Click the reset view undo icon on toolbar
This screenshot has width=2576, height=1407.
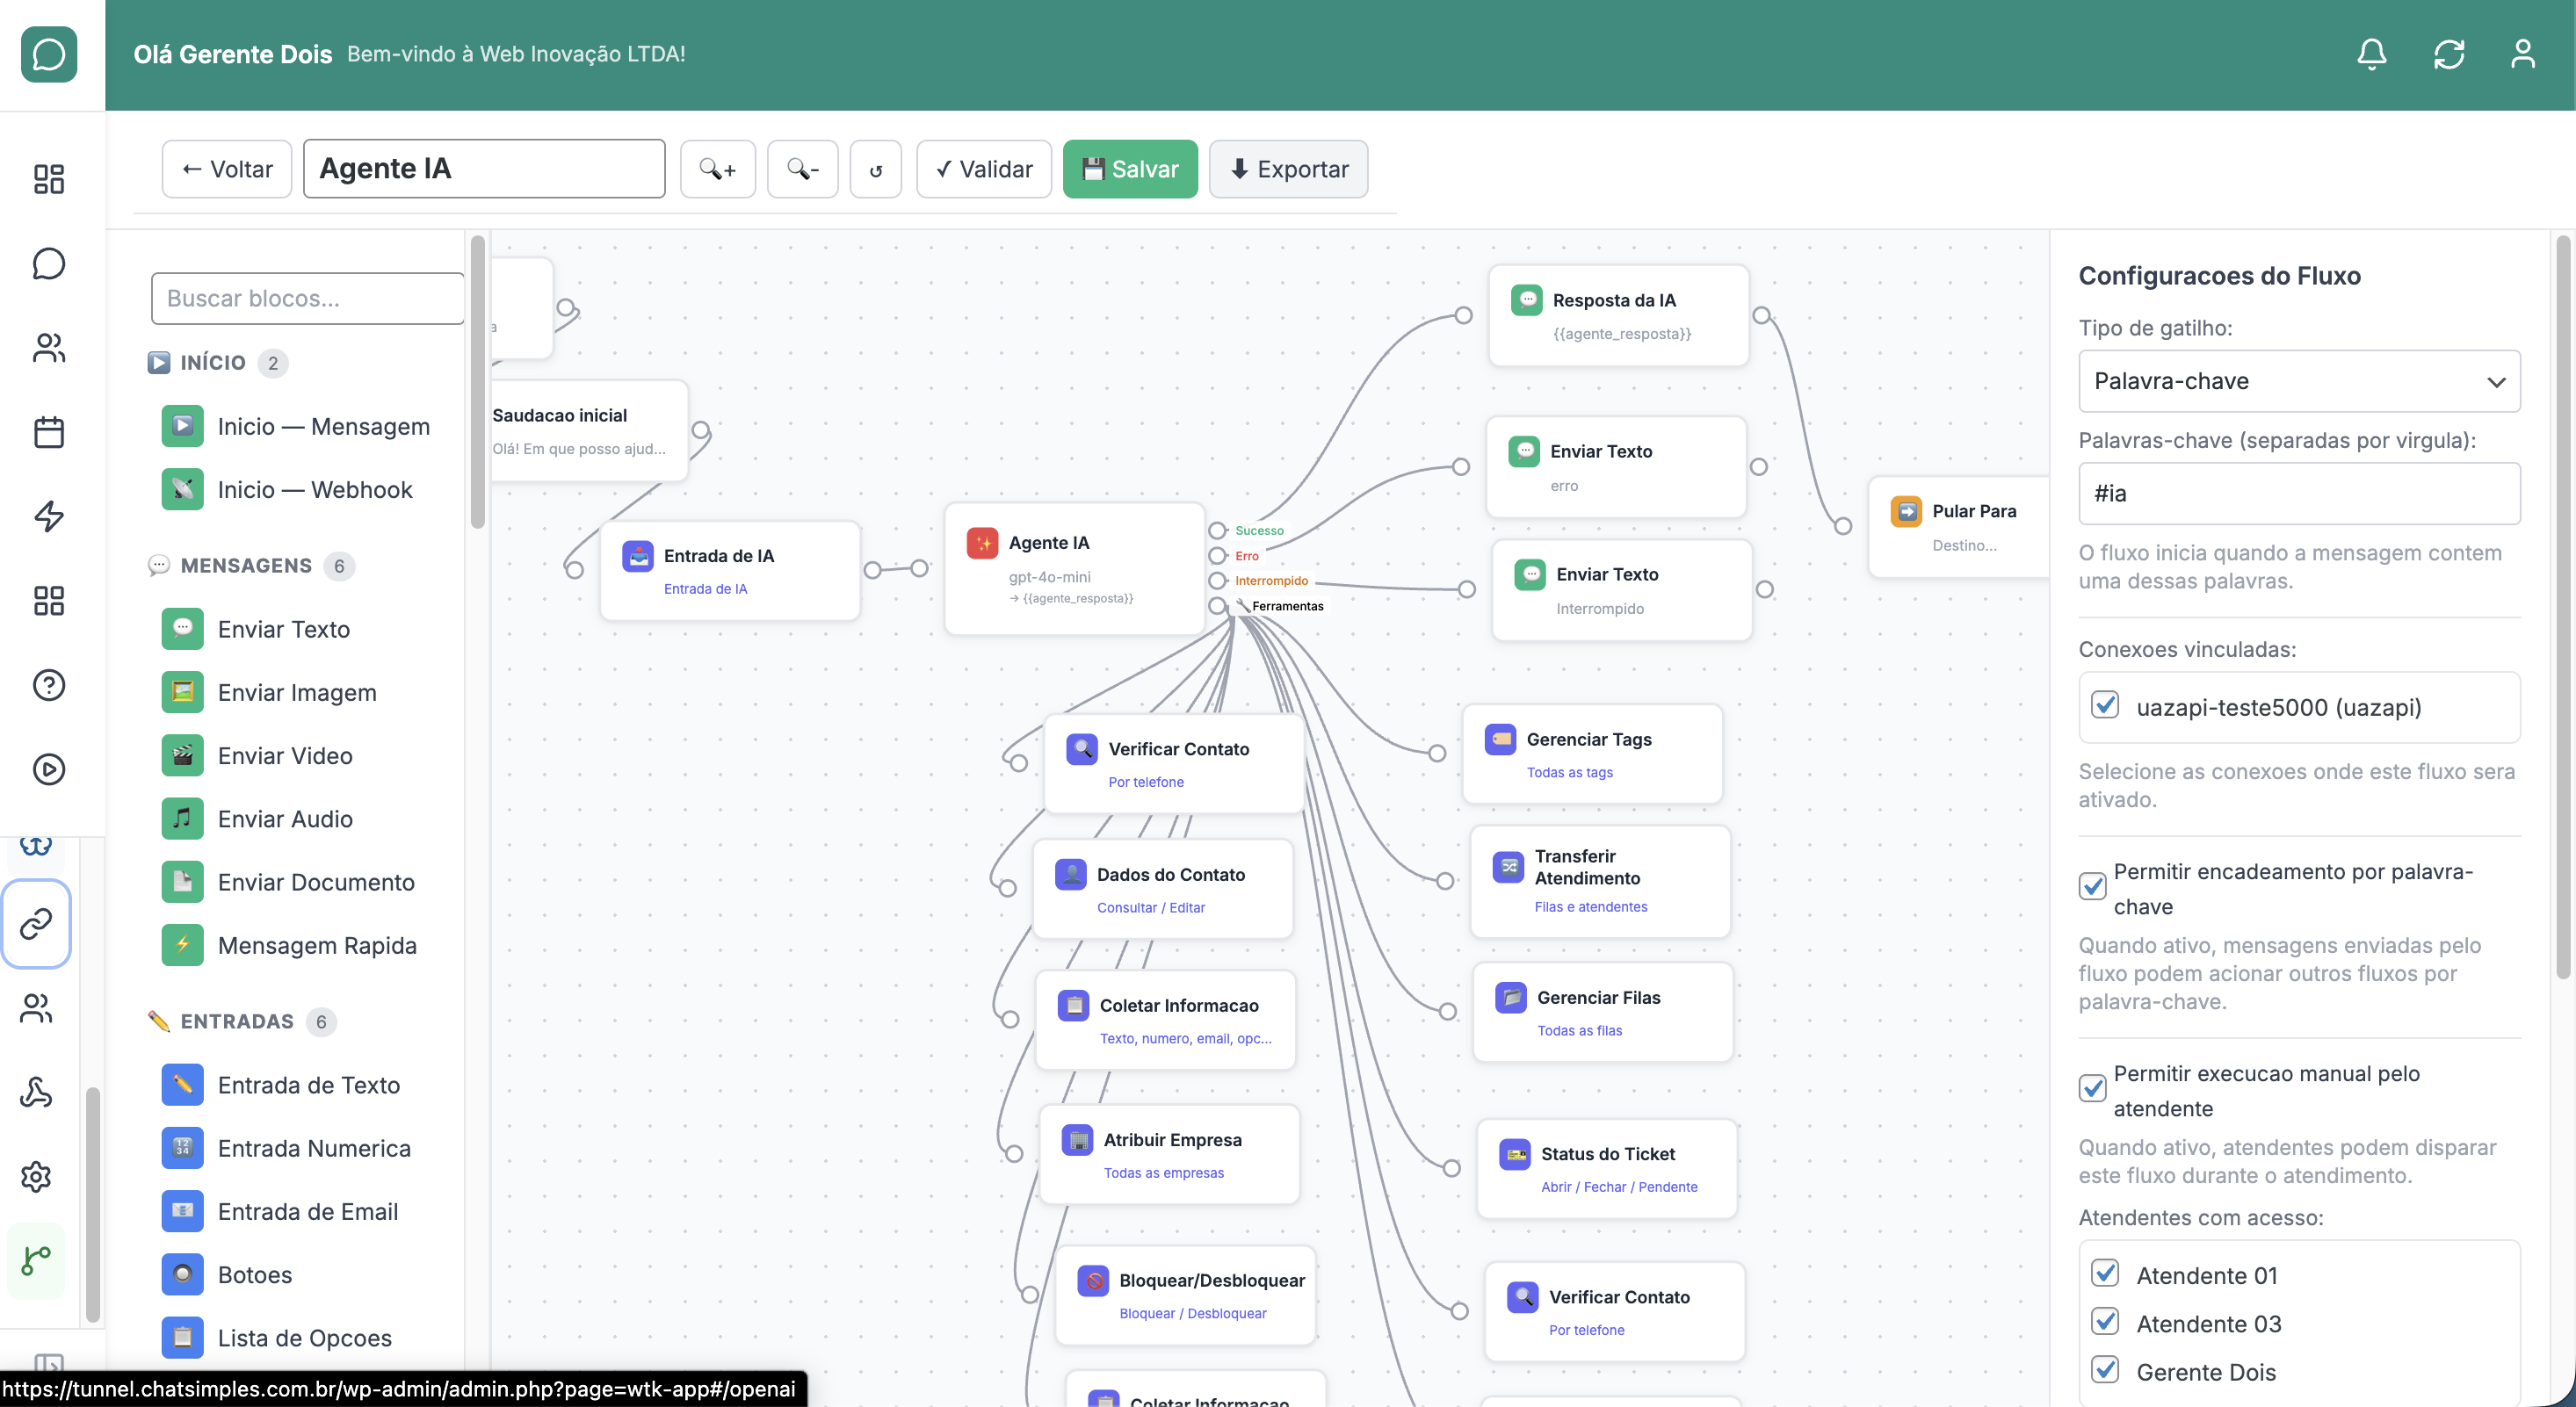tap(876, 169)
